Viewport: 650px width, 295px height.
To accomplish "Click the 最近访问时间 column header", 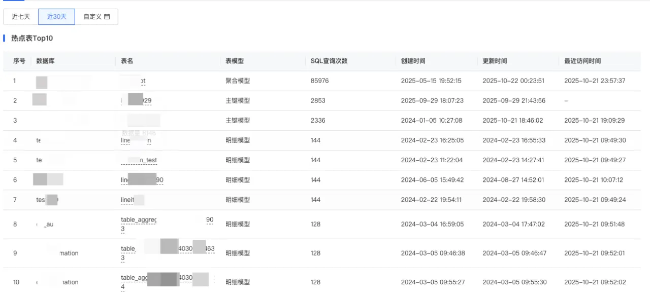I will click(582, 61).
